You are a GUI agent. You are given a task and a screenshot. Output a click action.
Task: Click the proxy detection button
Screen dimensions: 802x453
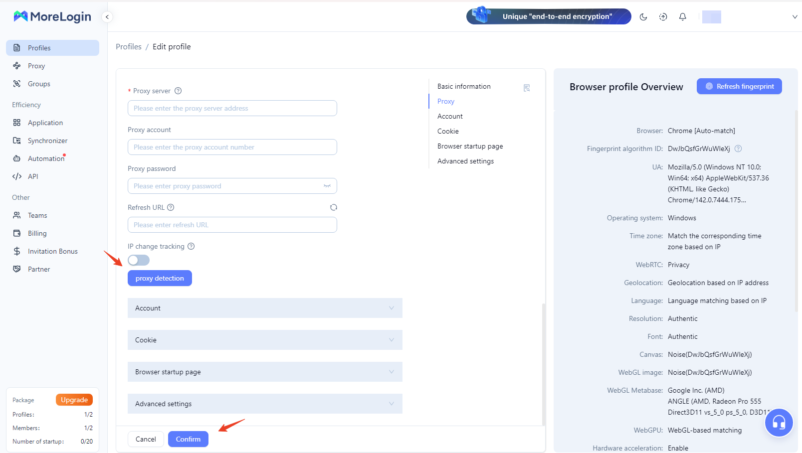[x=160, y=278]
